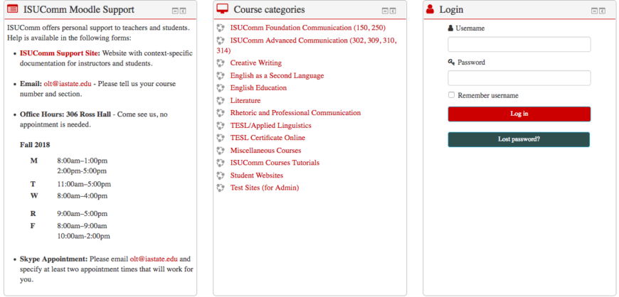Hide the Login block

coord(595,11)
